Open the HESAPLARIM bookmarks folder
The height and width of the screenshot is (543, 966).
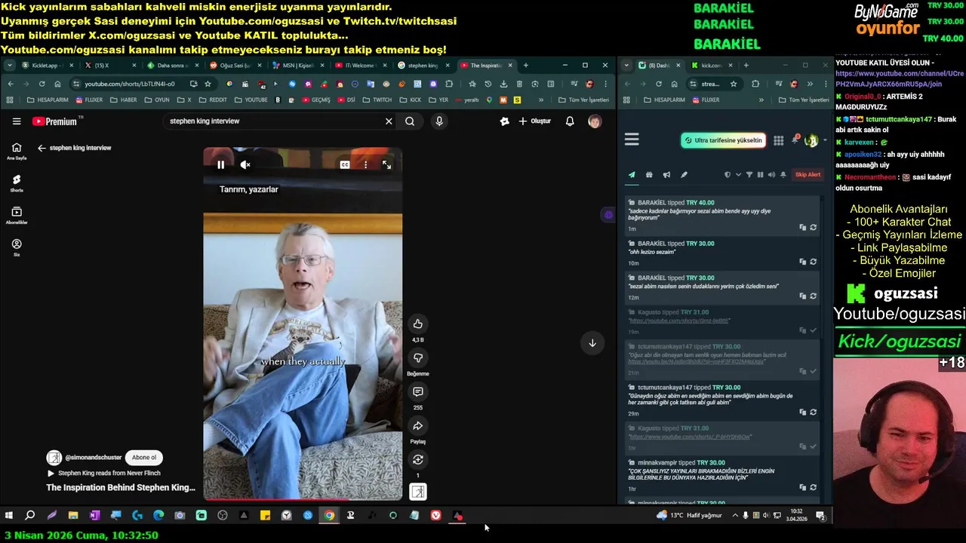tap(47, 100)
